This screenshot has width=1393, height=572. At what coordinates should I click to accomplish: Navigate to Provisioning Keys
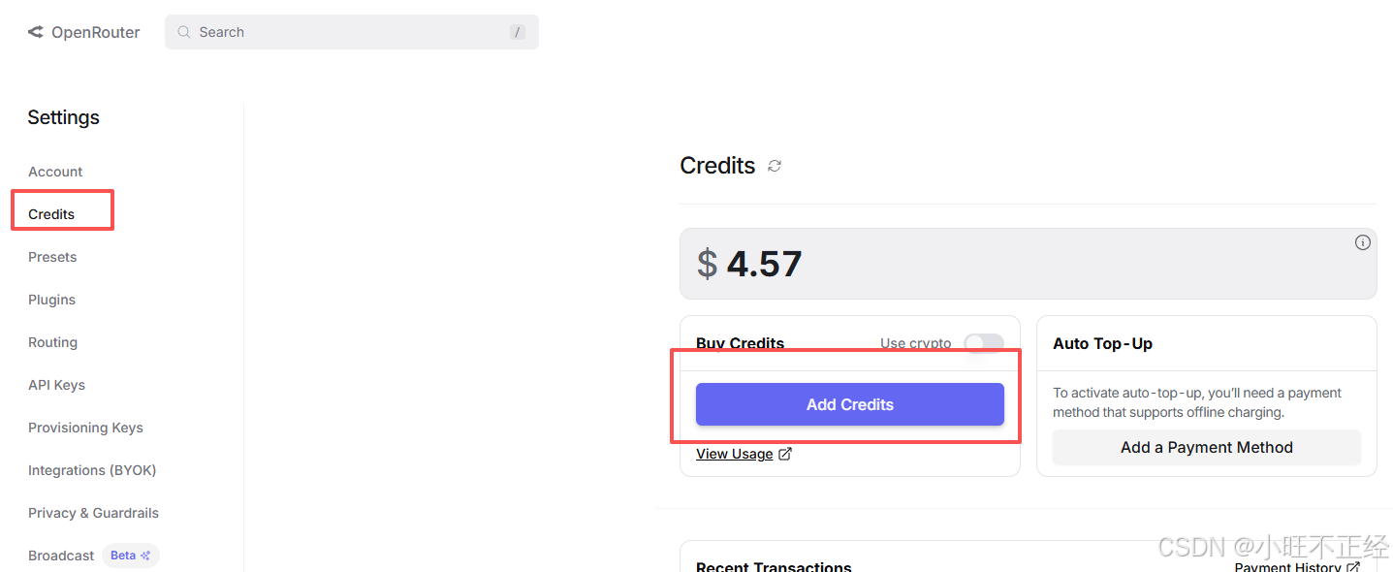(85, 428)
